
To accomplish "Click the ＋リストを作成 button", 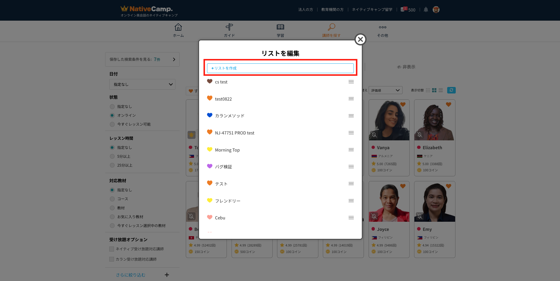I will tap(280, 68).
